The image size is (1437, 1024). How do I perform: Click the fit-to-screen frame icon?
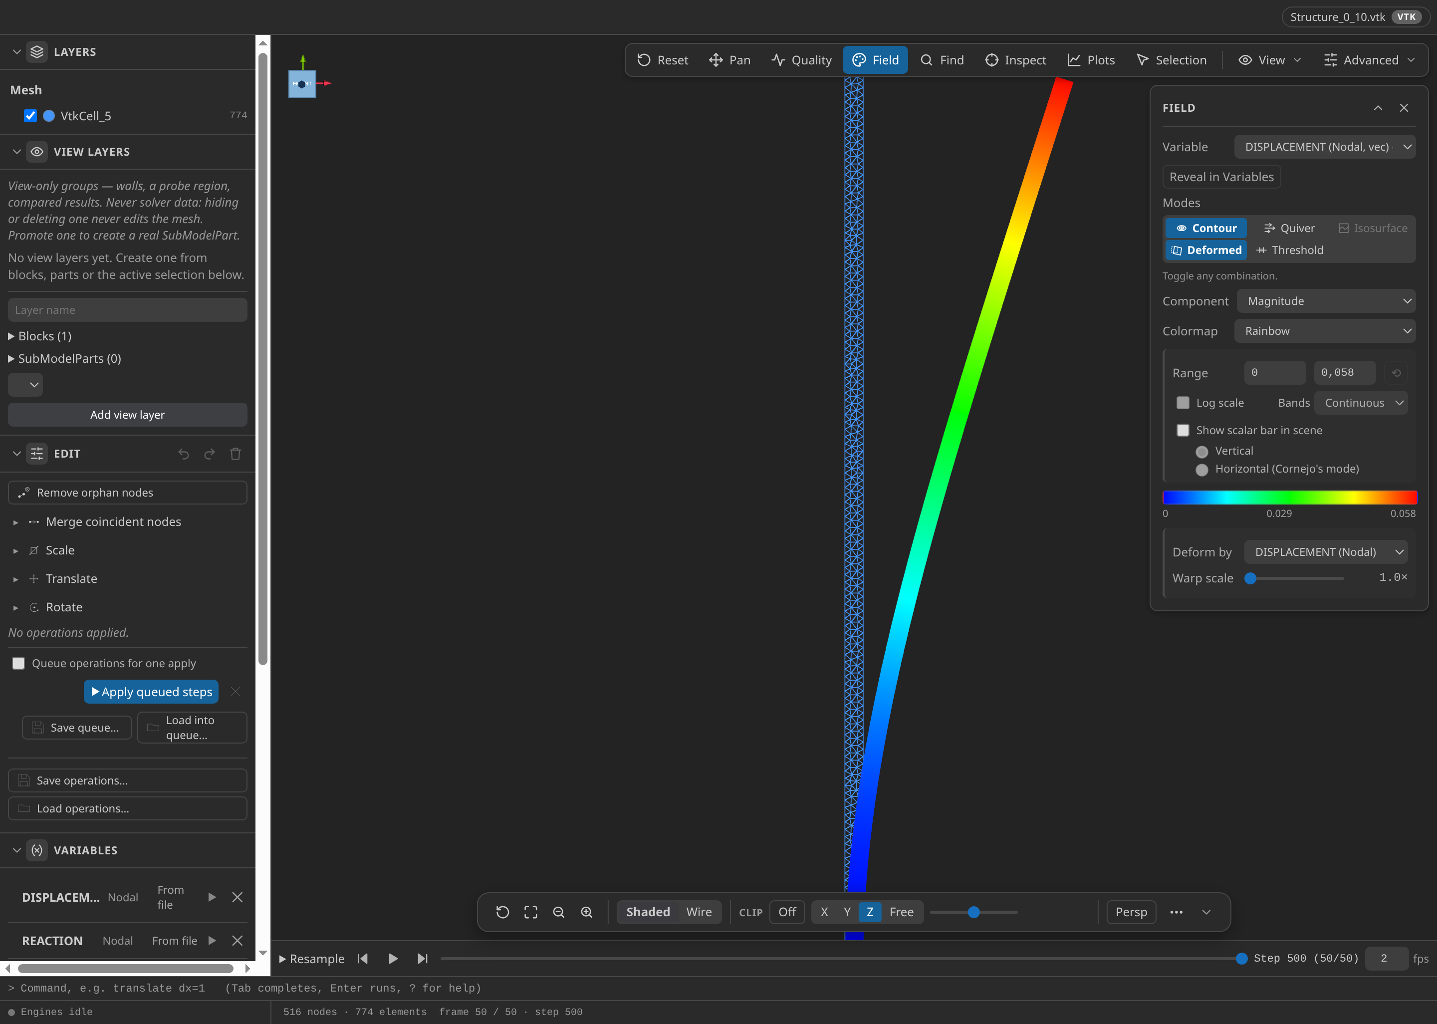(x=531, y=912)
